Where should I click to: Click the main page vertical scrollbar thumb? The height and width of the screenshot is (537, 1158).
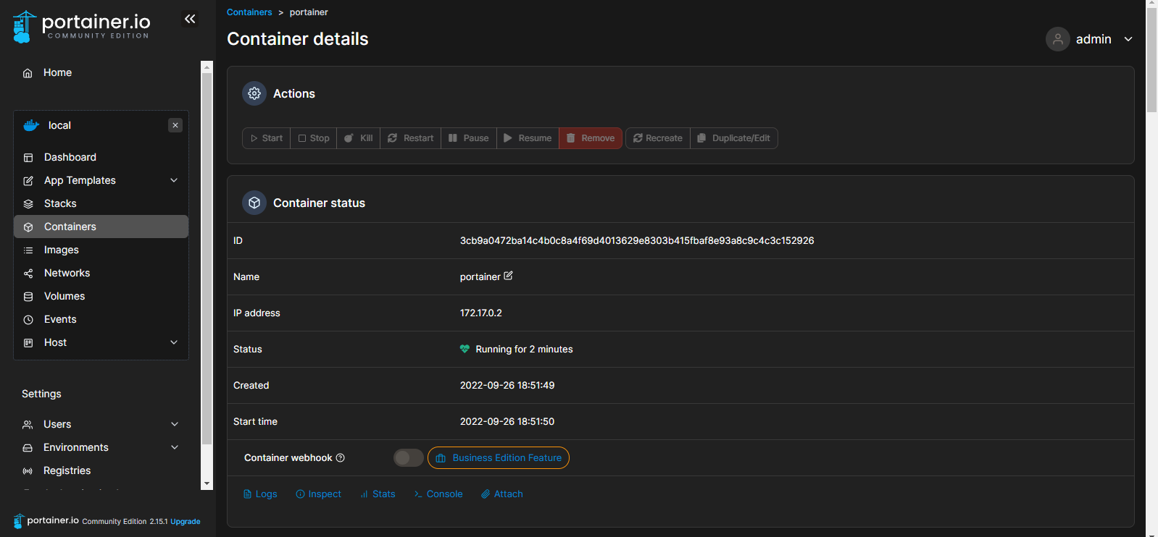tap(1151, 61)
